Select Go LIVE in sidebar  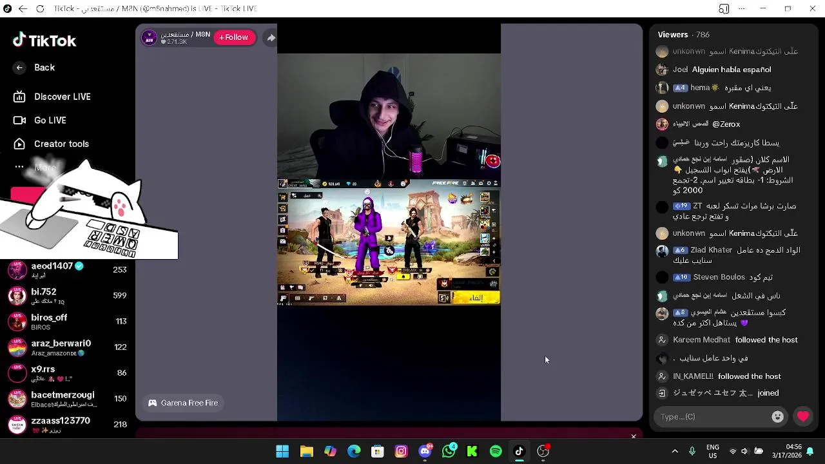(x=39, y=121)
